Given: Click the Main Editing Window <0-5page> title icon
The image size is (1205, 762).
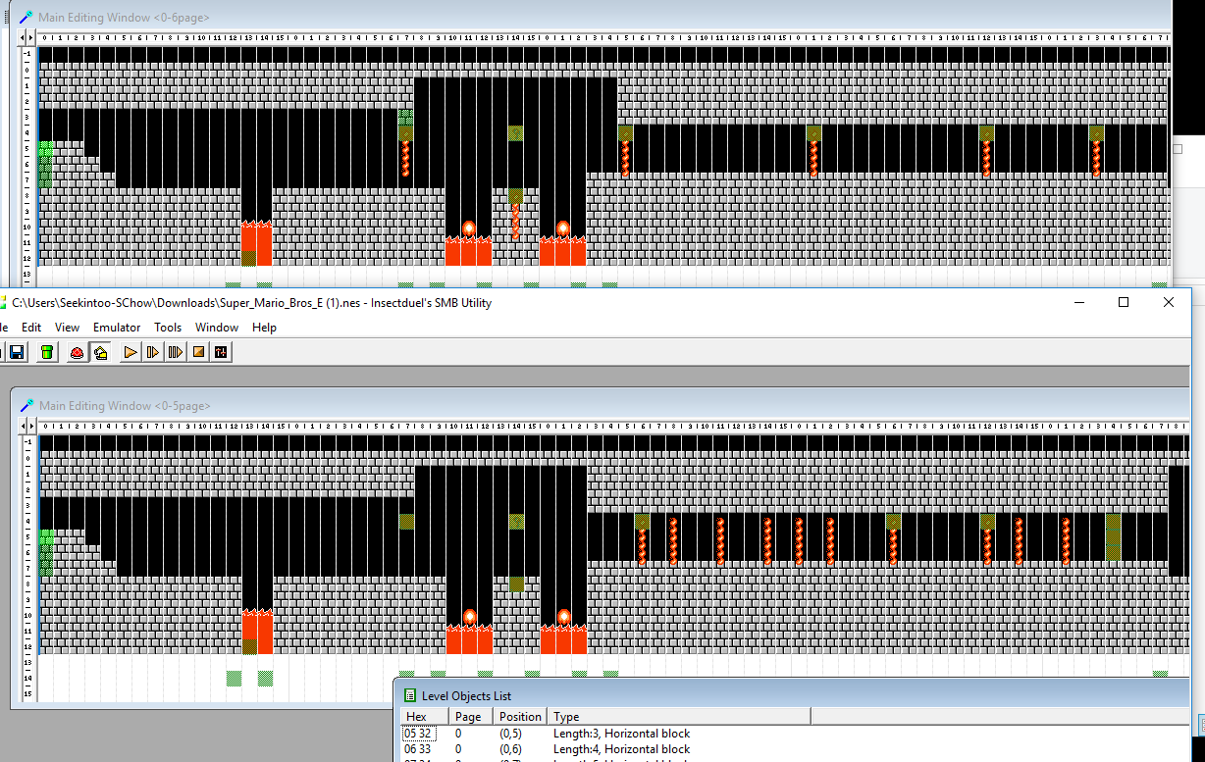Looking at the screenshot, I should pos(27,405).
